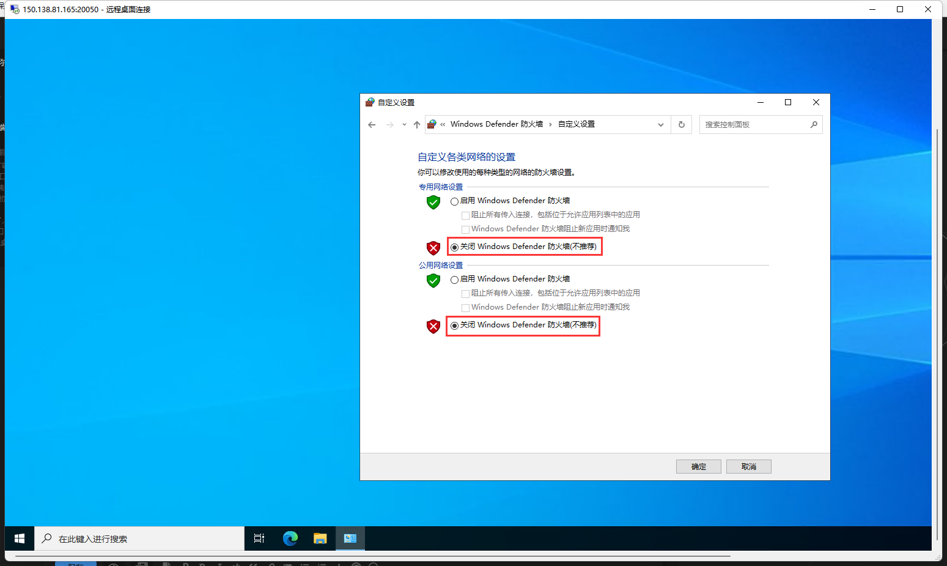The image size is (947, 566).
Task: Click the back arrow in the navigation bar
Action: (372, 125)
